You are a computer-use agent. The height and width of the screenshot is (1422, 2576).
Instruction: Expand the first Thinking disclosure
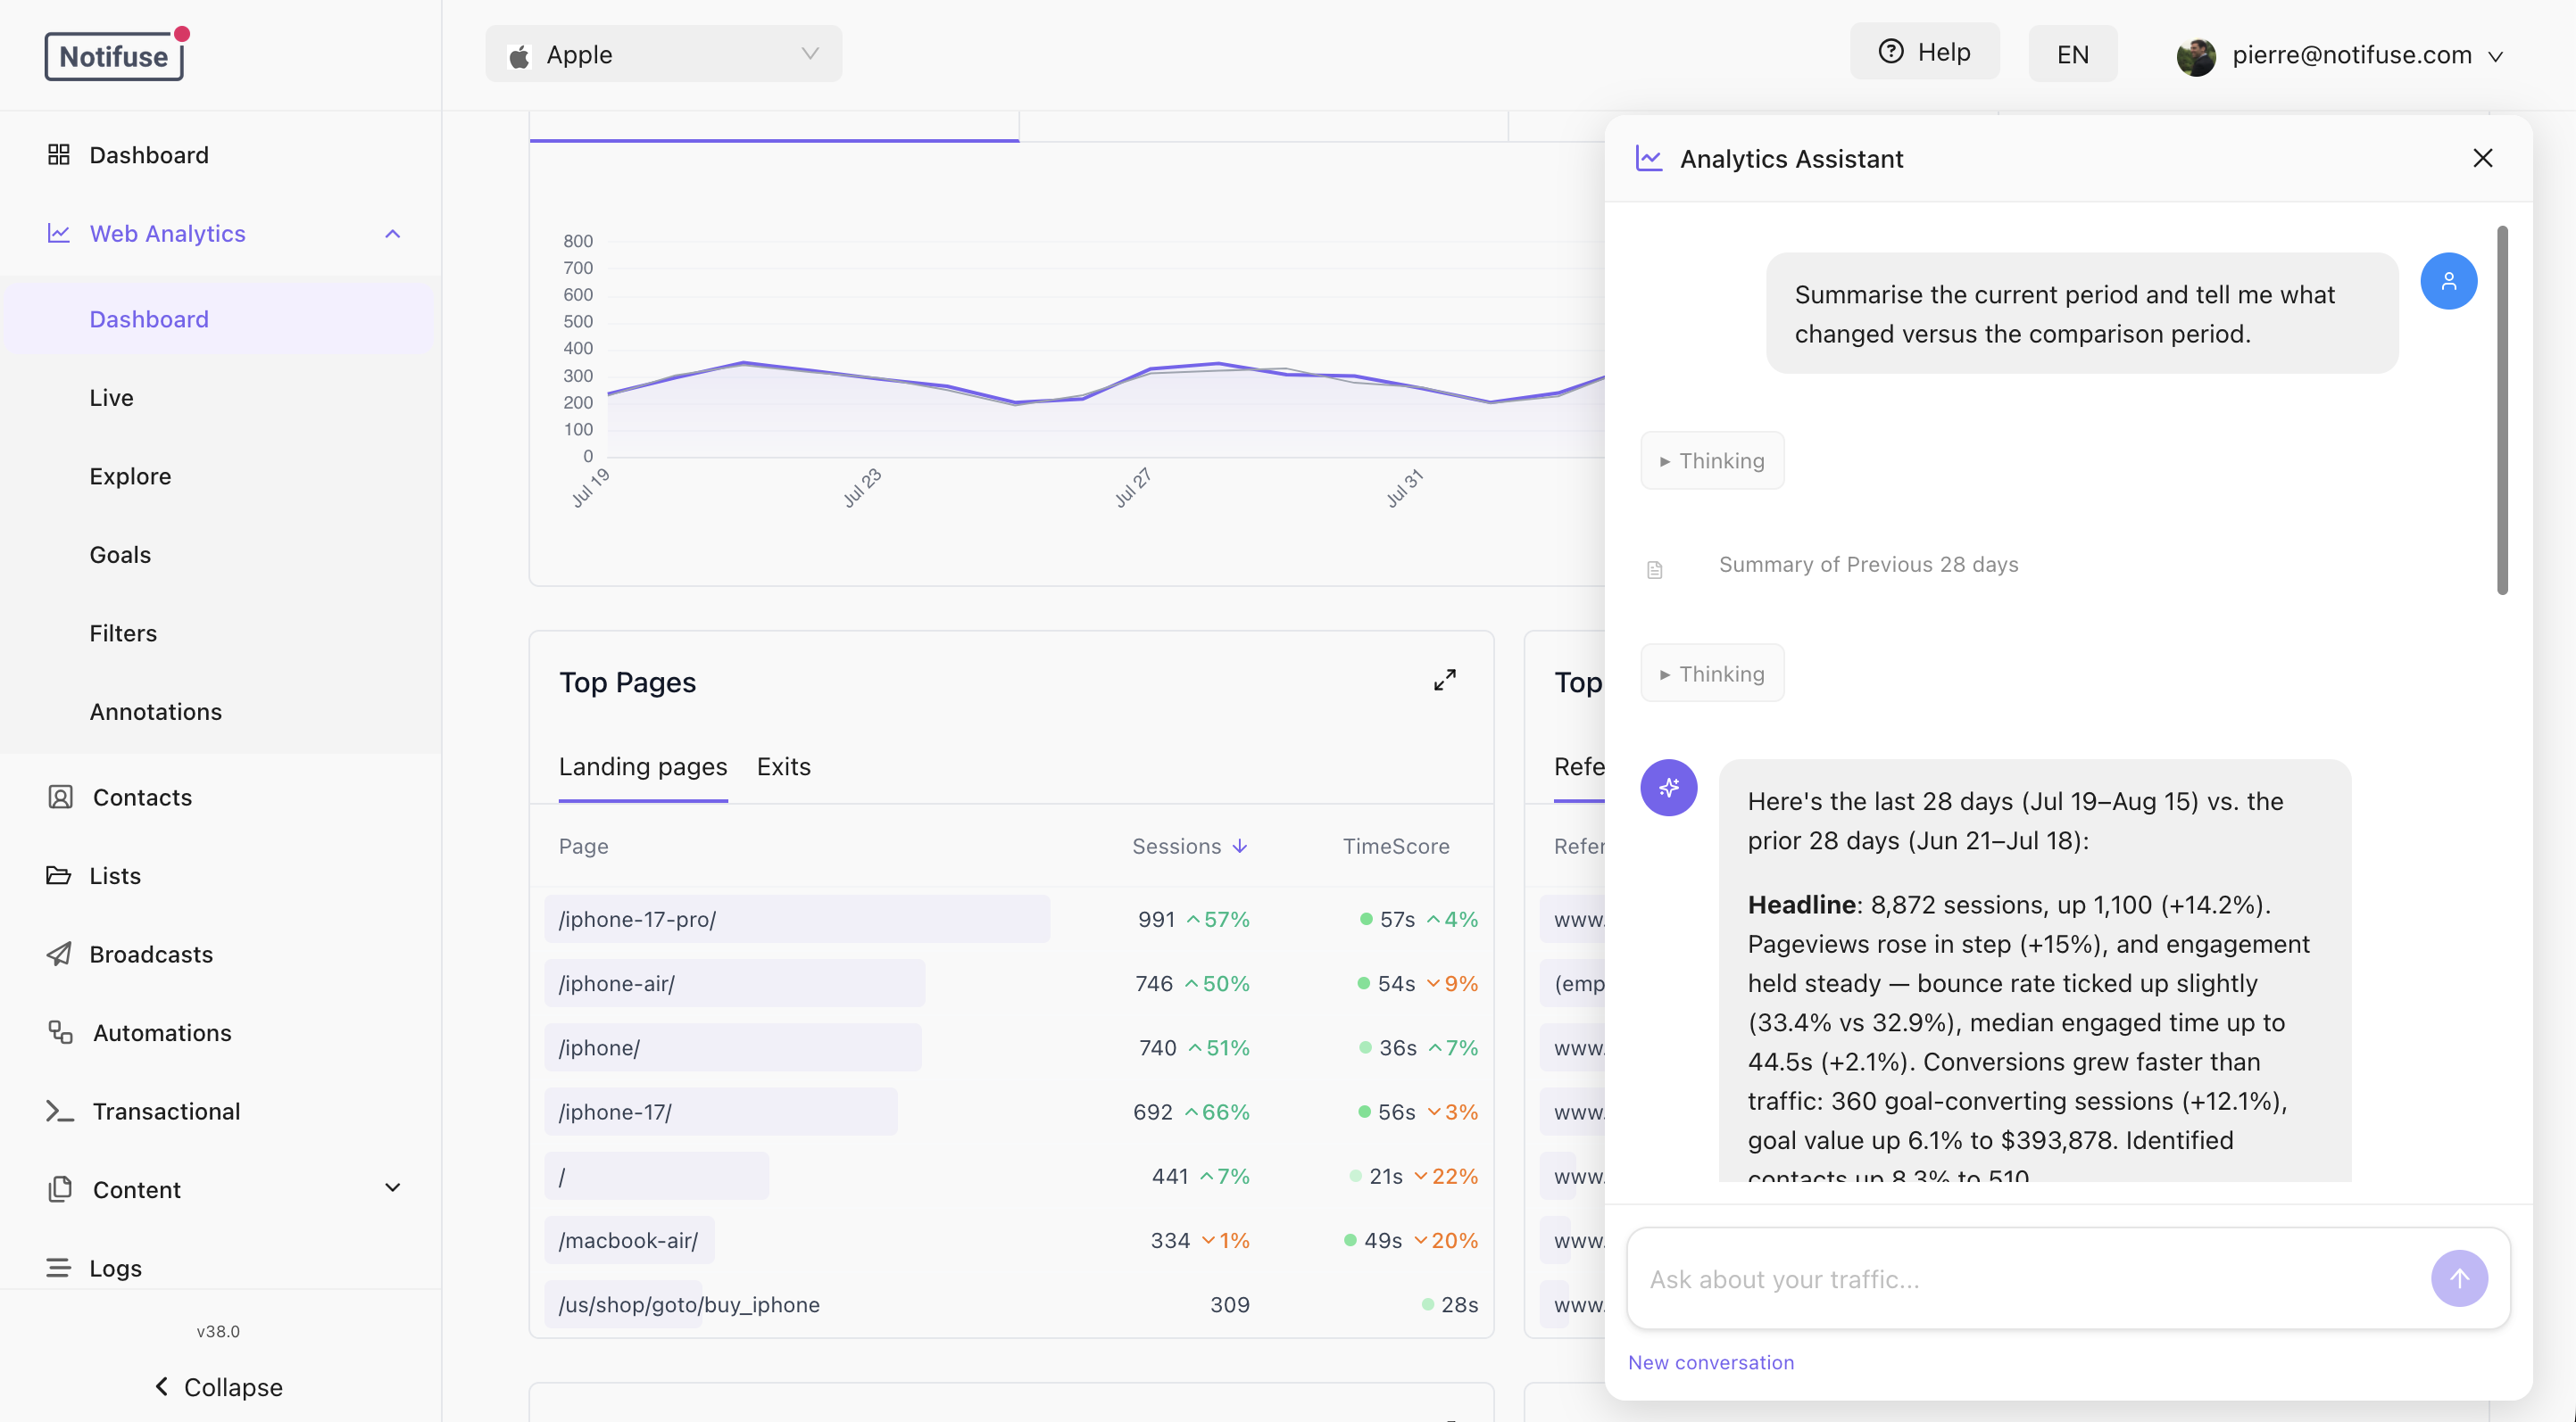[1712, 460]
